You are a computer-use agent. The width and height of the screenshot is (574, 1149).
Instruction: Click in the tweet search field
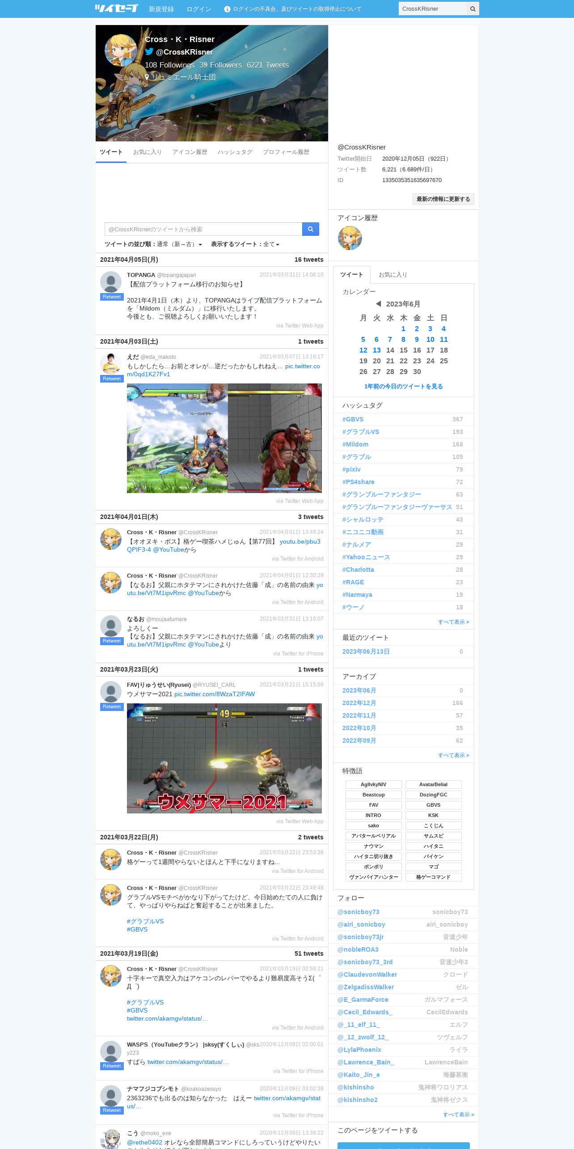point(203,229)
